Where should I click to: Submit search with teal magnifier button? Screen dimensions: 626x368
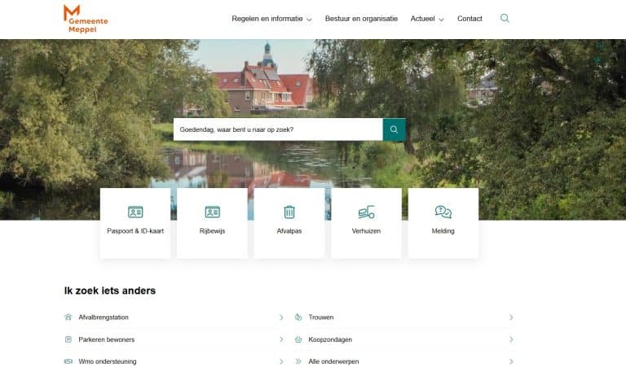tap(394, 129)
